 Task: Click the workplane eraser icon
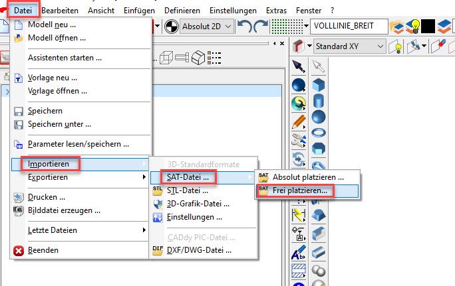(x=438, y=46)
